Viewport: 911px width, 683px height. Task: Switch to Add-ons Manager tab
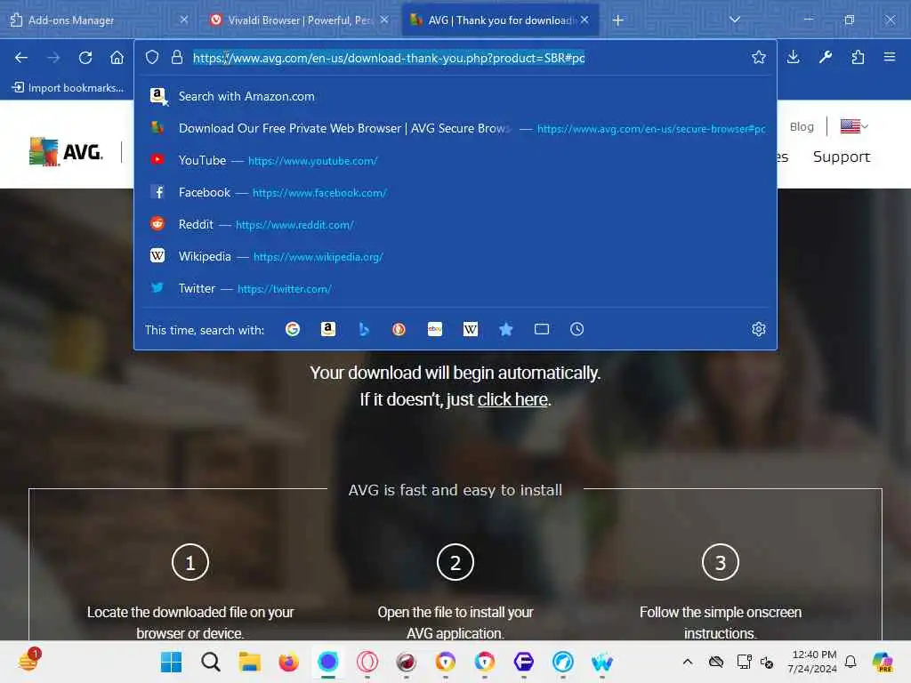(100, 20)
